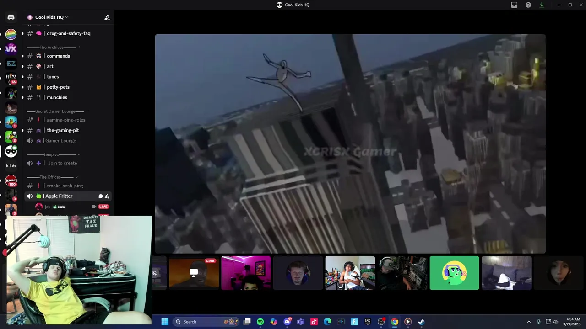Select the LIVE screen share thumbnail

coord(194,273)
